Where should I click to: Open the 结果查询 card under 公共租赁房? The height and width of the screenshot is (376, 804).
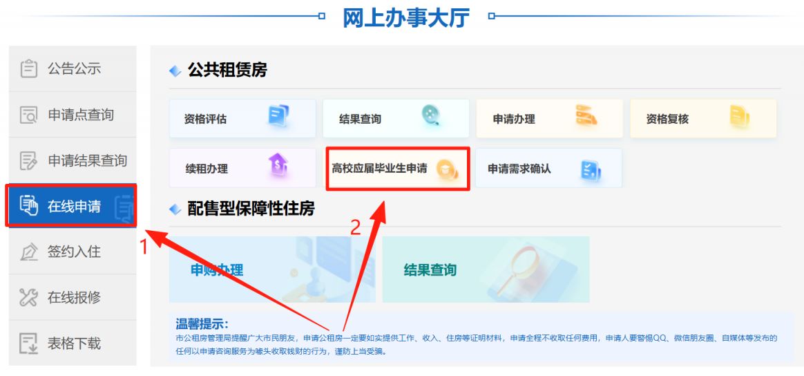pyautogui.click(x=396, y=118)
